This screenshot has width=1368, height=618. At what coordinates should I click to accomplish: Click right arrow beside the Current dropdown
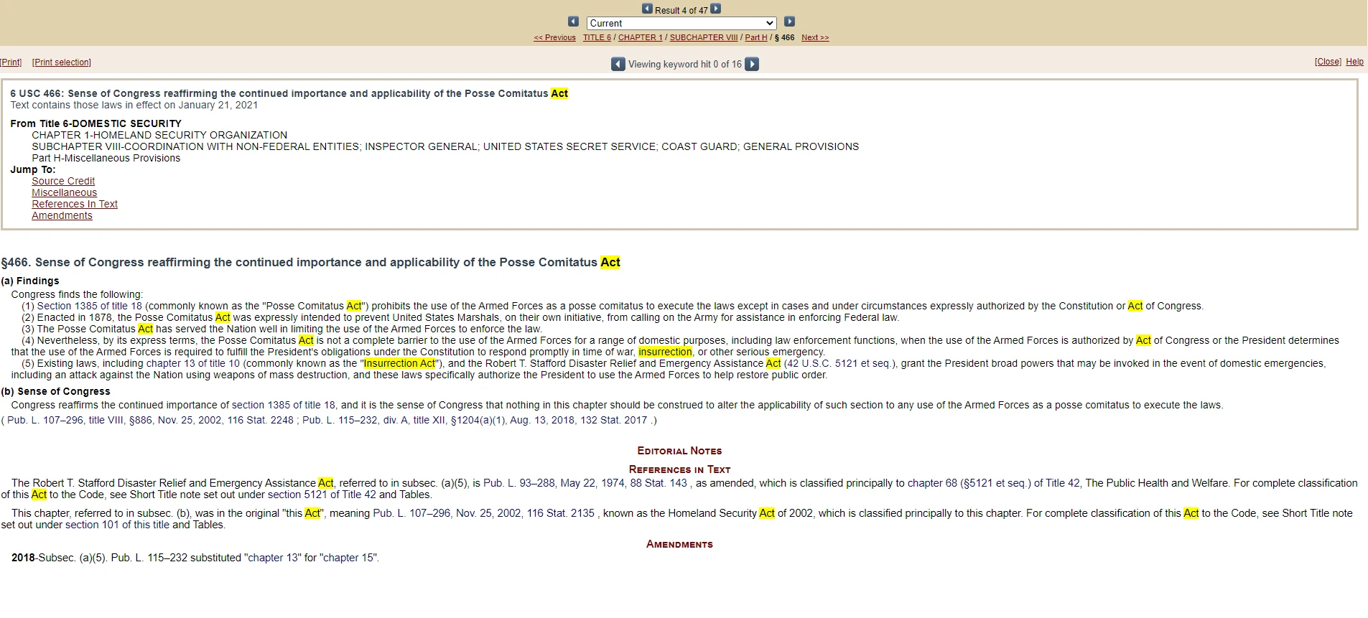(789, 22)
